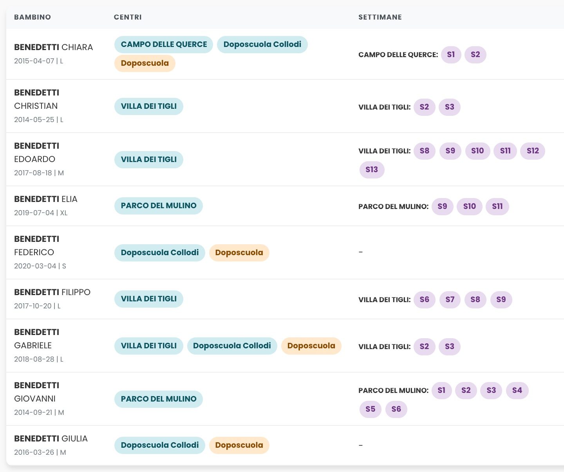The image size is (564, 472).
Task: Select week S10 for Benedetti Elia
Action: pyautogui.click(x=470, y=207)
